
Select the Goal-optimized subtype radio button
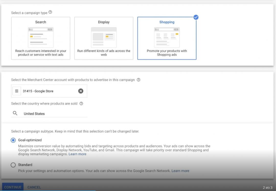(x=13, y=140)
